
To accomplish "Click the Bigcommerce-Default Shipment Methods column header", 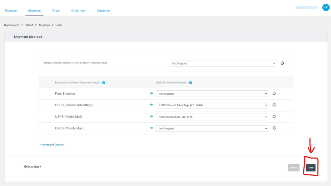I will pyautogui.click(x=77, y=83).
